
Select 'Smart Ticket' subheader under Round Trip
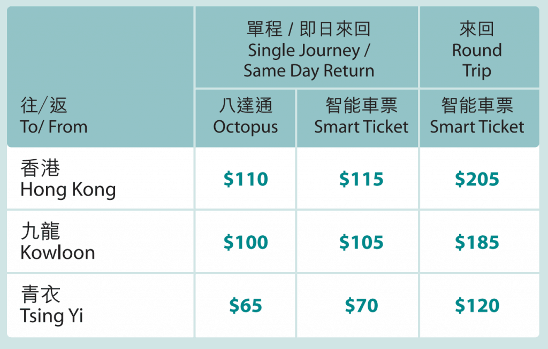tap(477, 127)
